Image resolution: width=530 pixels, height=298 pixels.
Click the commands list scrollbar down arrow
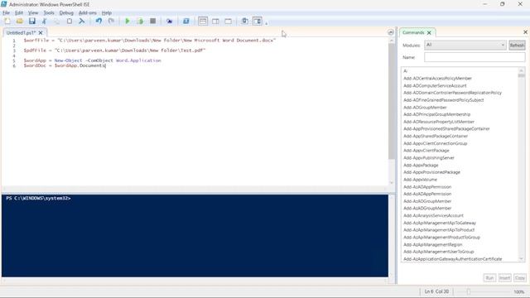click(x=521, y=259)
